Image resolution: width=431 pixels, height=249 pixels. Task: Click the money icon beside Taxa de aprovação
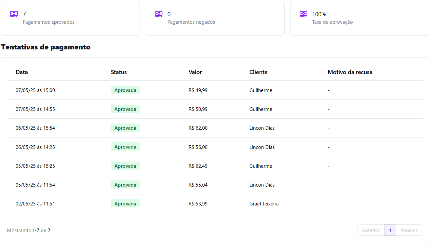tap(303, 14)
